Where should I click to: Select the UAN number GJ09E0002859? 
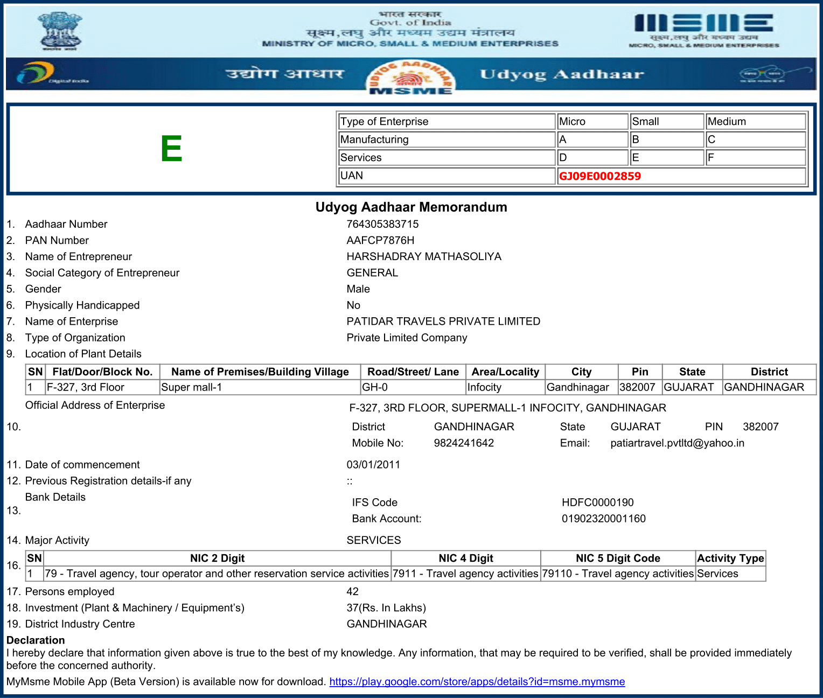tap(600, 176)
